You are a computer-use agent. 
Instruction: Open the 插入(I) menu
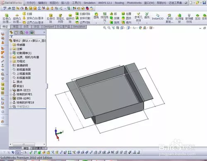click(65, 3)
